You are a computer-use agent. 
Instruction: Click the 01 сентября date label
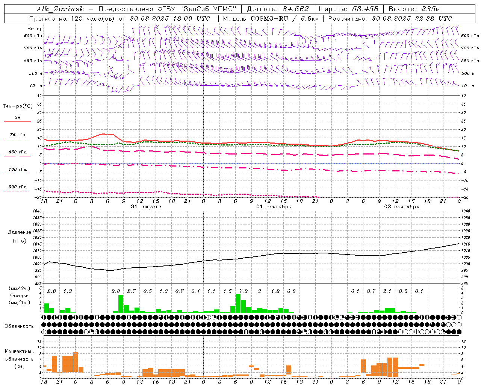(274, 207)
